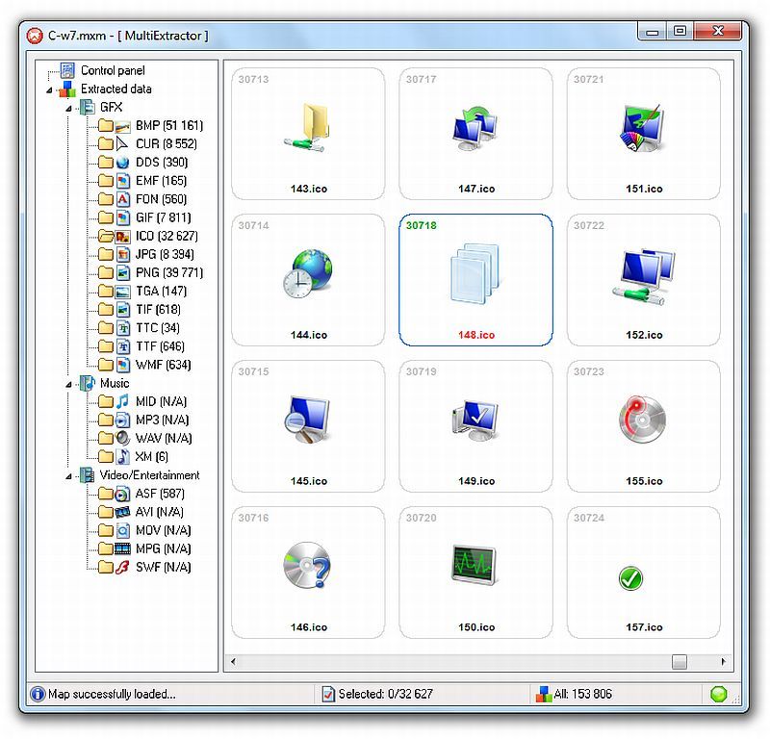Image resolution: width=770 pixels, height=739 pixels.
Task: Select the Music category label
Action: tap(115, 384)
